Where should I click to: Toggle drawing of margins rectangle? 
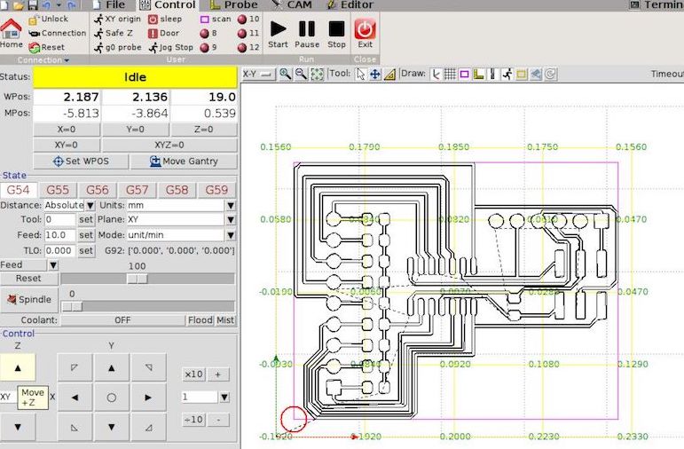click(x=465, y=75)
